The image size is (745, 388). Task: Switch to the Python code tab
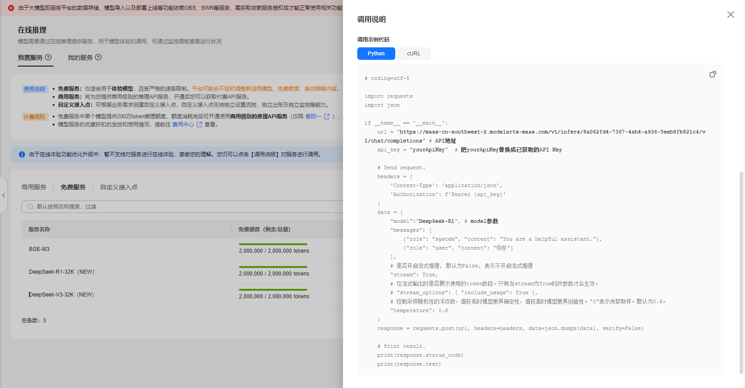376,54
